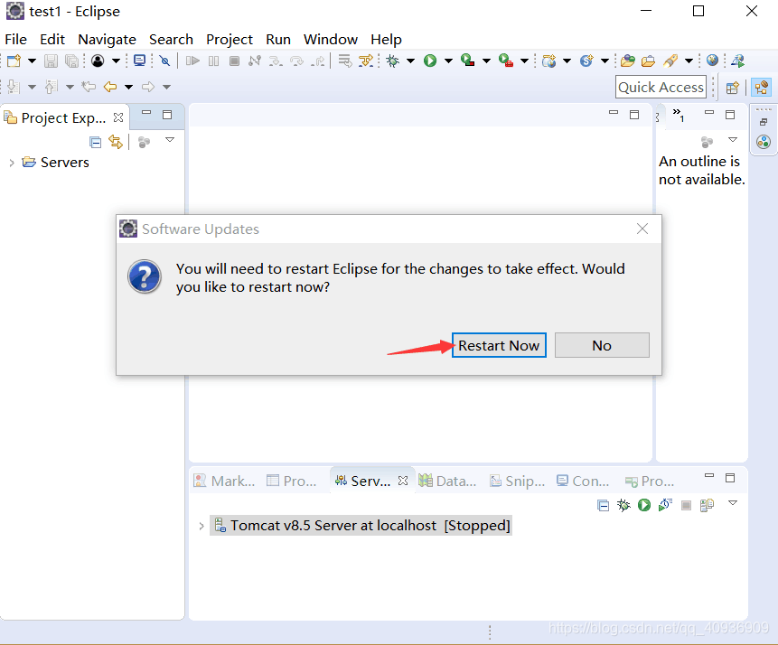Click the Save toolbar icon

(x=51, y=61)
